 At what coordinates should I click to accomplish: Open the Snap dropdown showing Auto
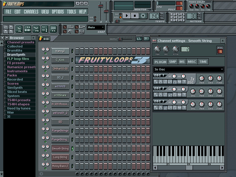coord(96,27)
